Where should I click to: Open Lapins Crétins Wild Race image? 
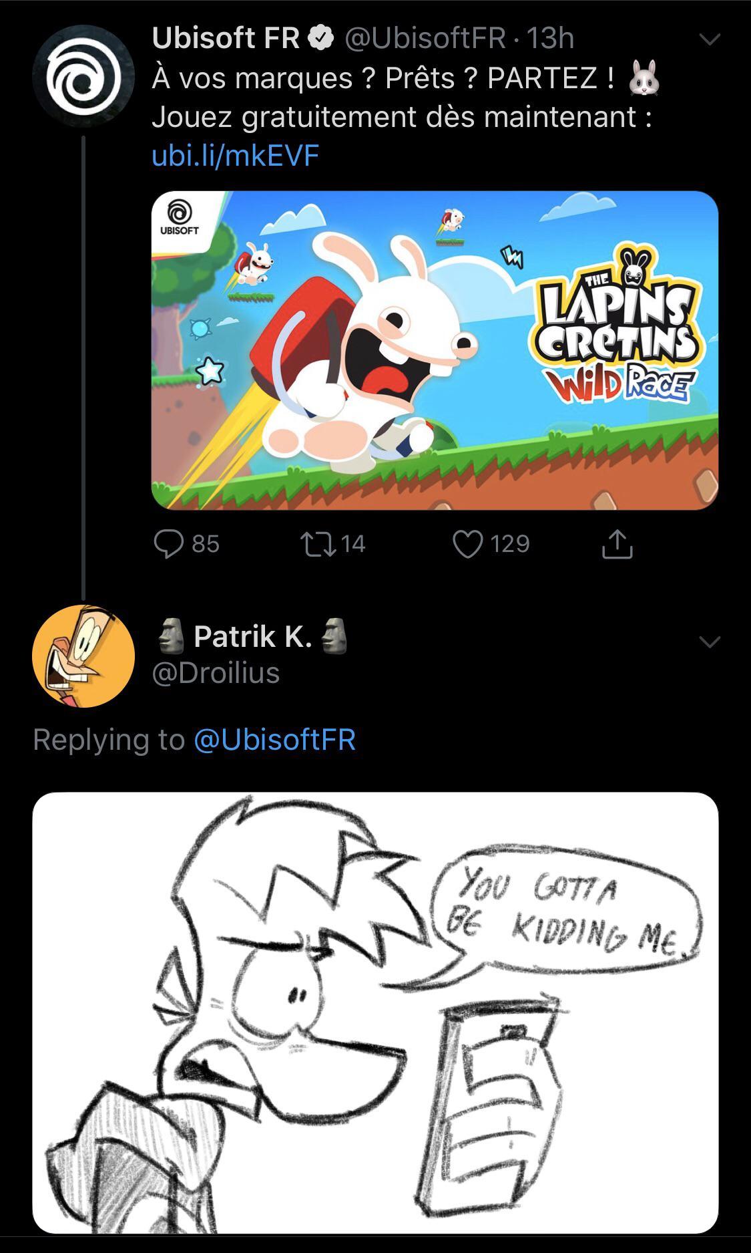tap(435, 350)
